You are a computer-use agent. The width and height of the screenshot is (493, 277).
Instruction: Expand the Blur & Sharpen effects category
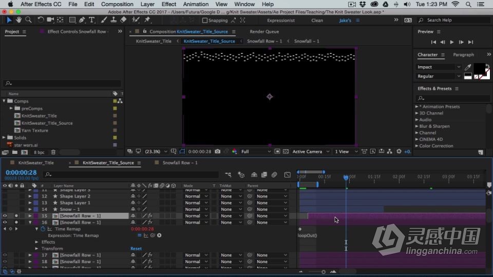click(416, 126)
